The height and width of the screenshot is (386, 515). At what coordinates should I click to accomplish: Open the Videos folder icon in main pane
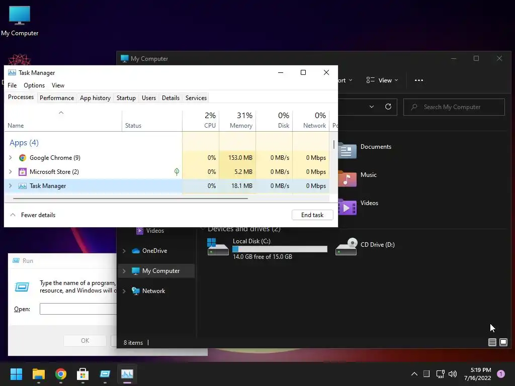(x=347, y=207)
